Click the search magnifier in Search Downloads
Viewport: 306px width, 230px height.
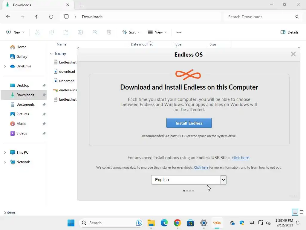[x=297, y=17]
